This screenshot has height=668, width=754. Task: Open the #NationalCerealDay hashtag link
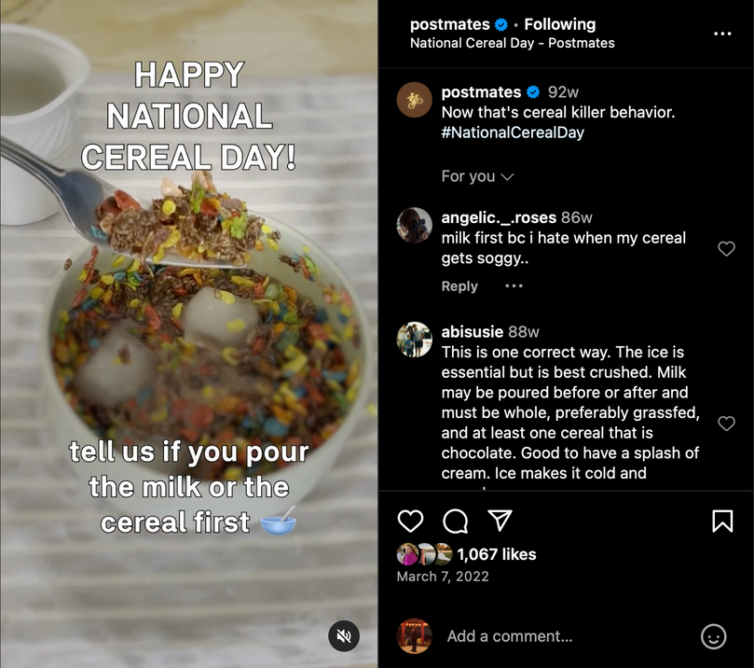pos(513,132)
